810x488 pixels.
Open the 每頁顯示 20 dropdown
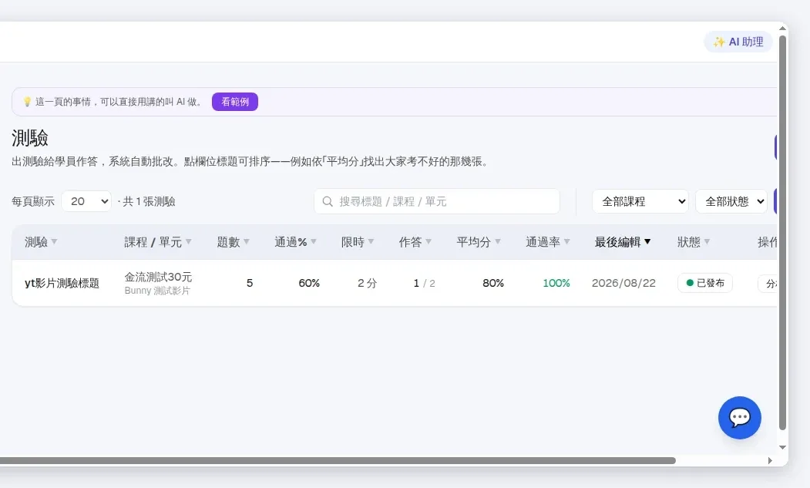(86, 202)
